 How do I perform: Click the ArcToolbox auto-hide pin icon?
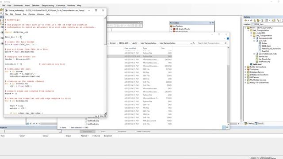(x=210, y=23)
